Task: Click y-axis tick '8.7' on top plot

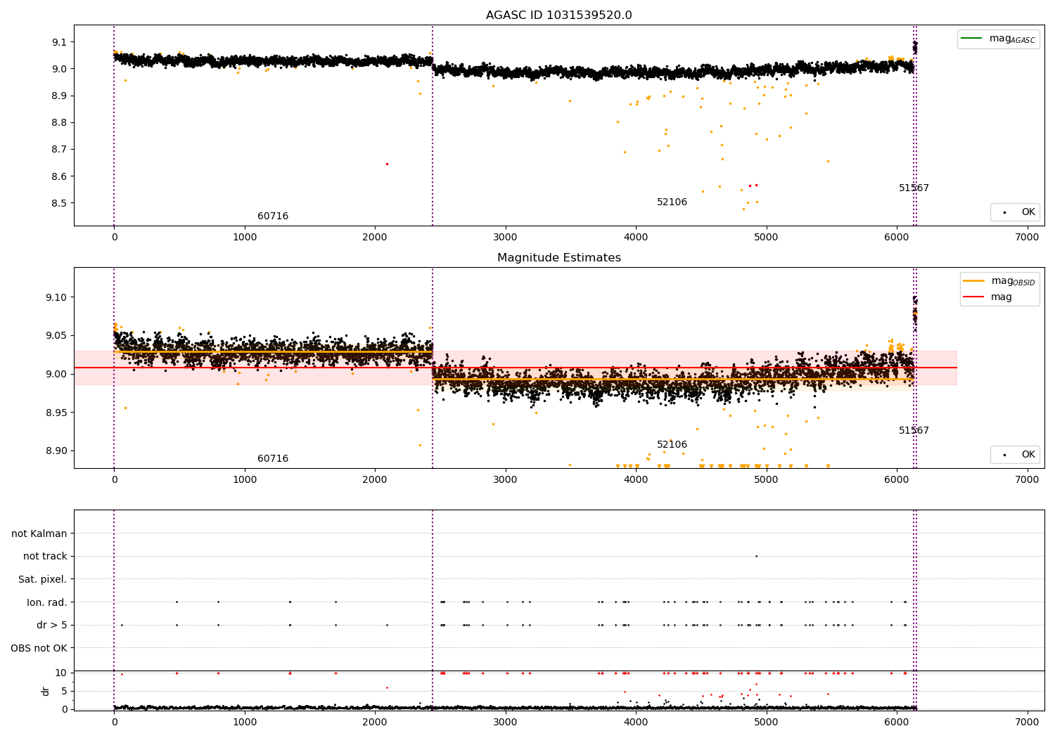Action: (x=60, y=149)
